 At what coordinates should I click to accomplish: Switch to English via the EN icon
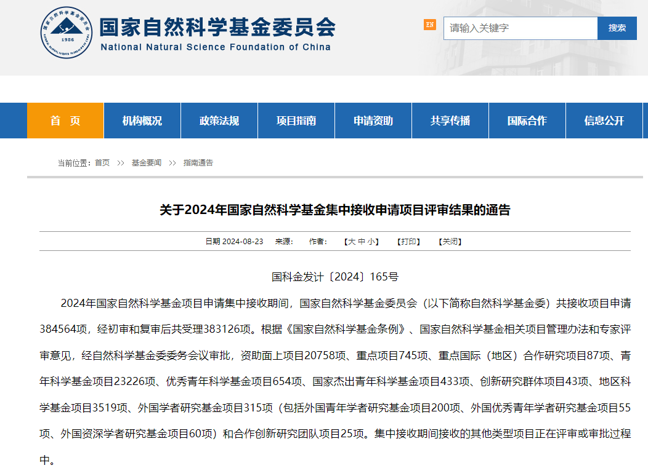[x=429, y=26]
